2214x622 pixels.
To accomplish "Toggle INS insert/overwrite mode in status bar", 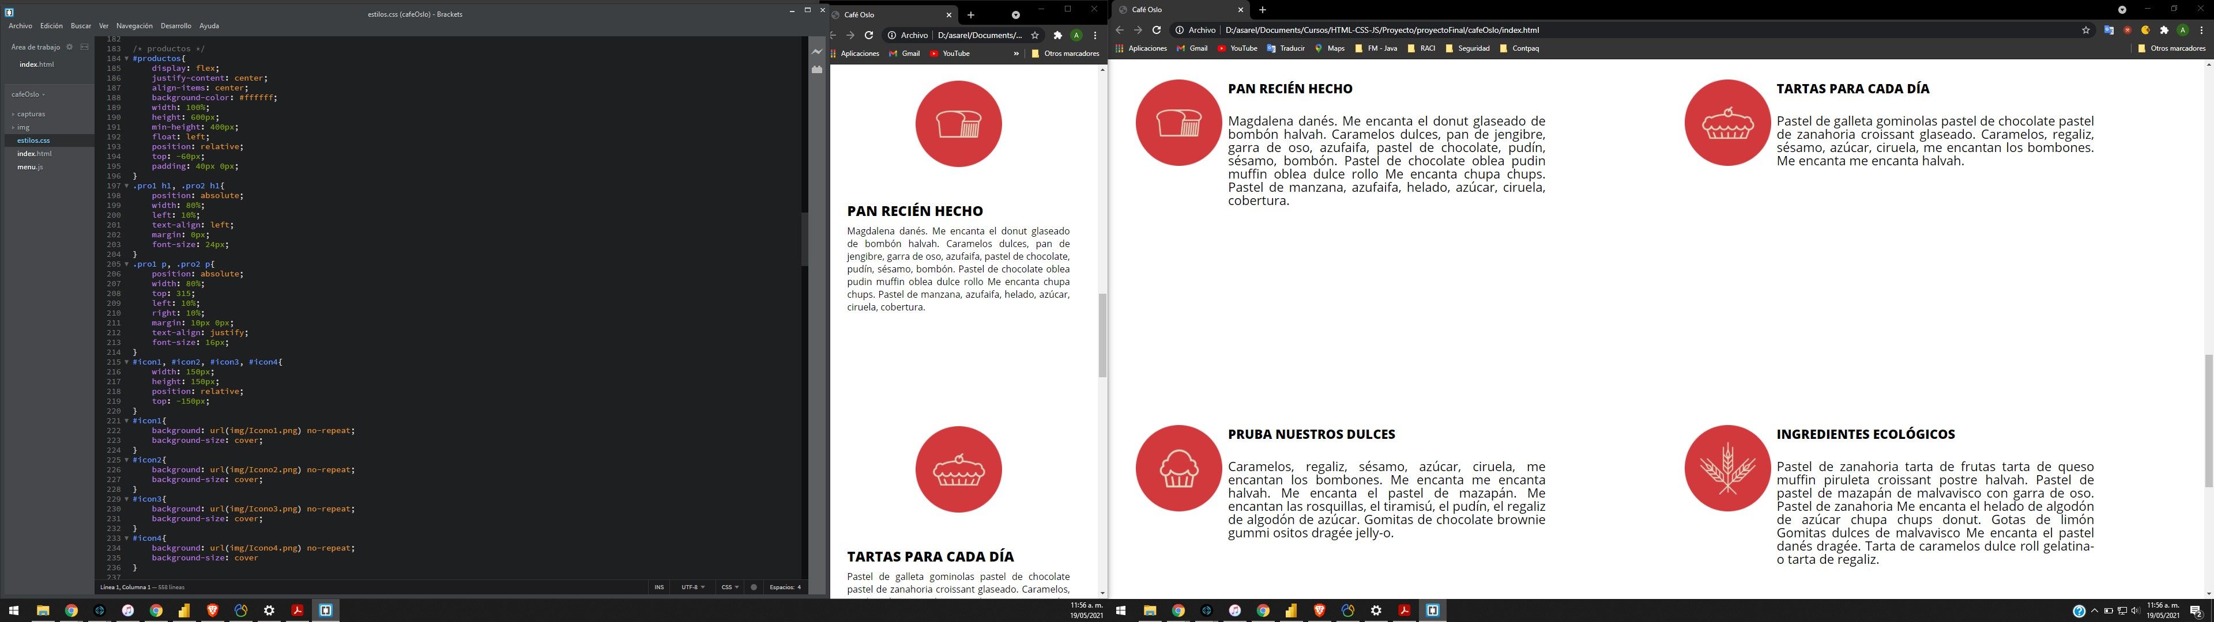I will click(658, 587).
